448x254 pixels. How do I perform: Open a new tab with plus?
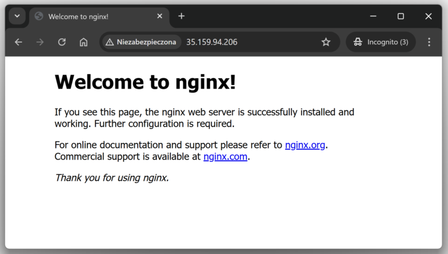(x=181, y=16)
